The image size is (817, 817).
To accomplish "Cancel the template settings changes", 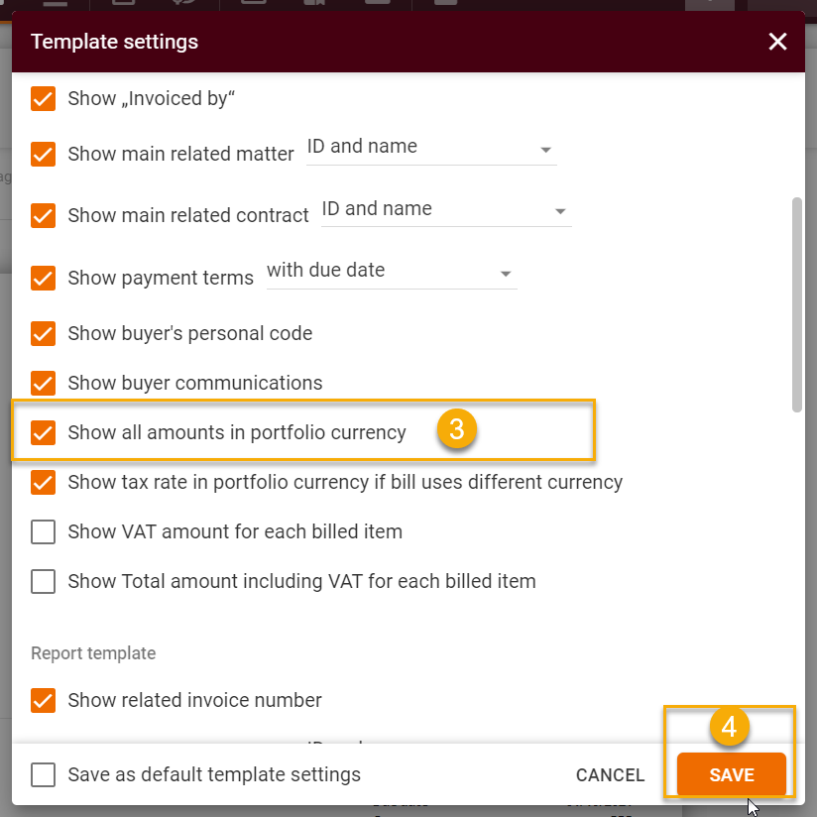I will pos(610,774).
